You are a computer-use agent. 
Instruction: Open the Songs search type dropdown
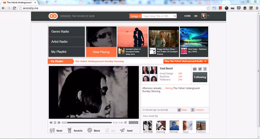tap(135, 16)
